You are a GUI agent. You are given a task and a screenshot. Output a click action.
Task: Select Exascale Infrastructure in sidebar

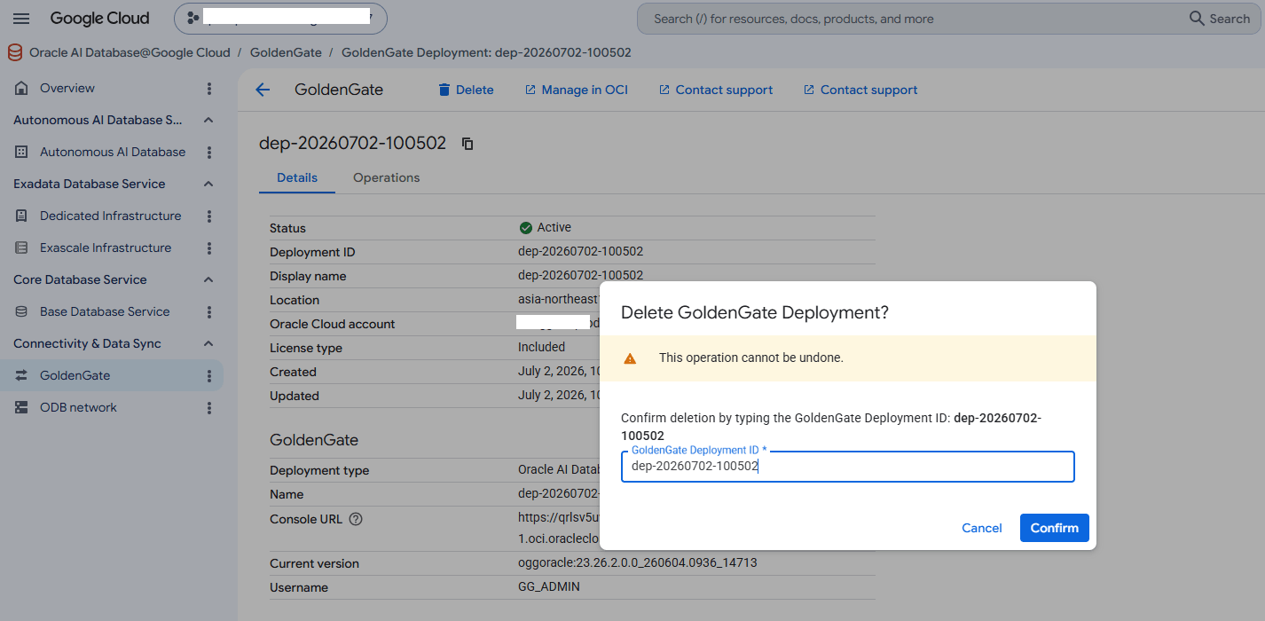pos(106,248)
